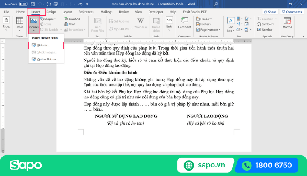Toggle the AutoSave switch
Screen dimensions: 307x176
(23, 4)
